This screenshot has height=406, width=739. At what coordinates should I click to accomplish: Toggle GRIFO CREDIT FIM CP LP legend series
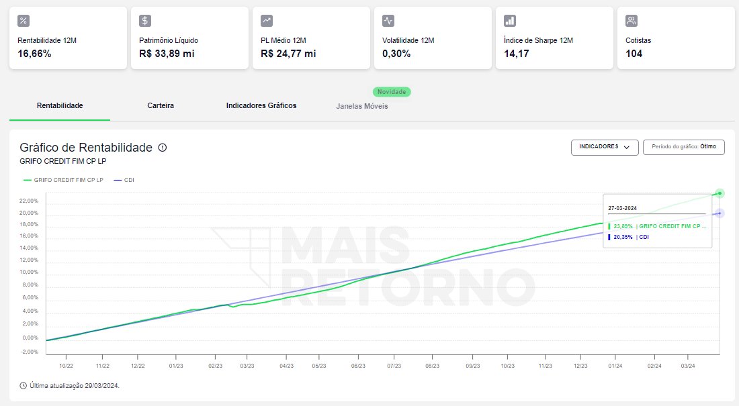point(63,180)
